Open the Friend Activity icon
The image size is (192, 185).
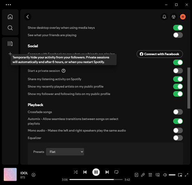[173, 17]
